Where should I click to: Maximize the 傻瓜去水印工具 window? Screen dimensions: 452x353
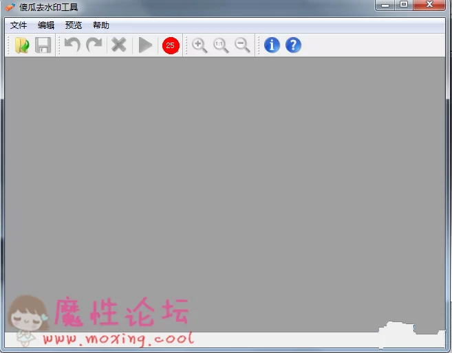(404, 5)
